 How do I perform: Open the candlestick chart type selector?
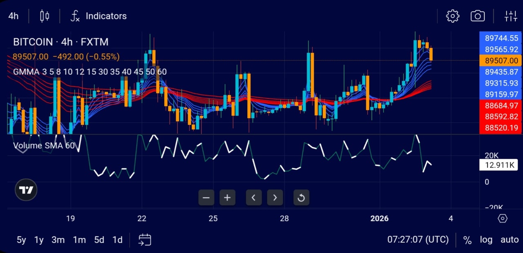tap(45, 16)
